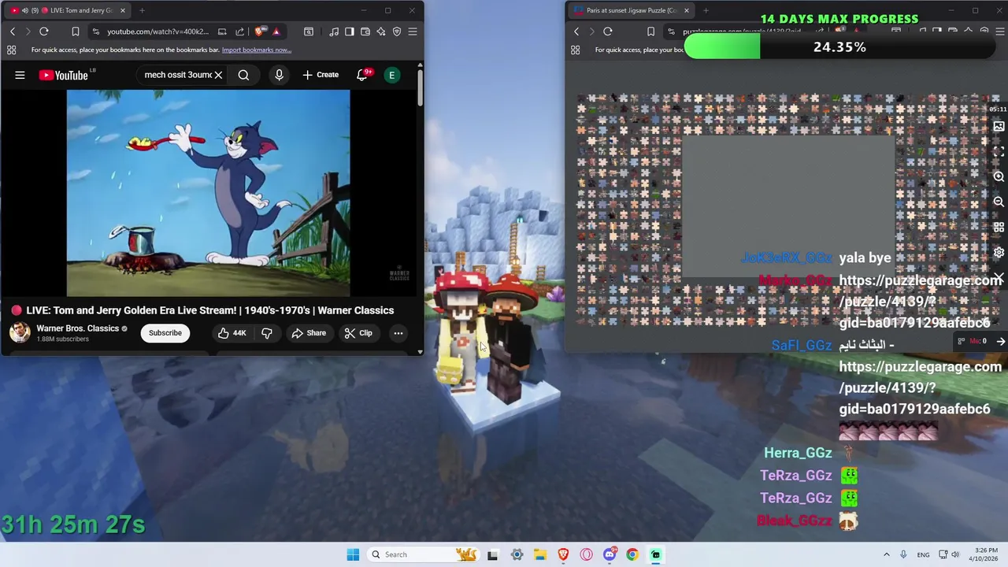Open Warner Bros. Classics channel avatar
The width and height of the screenshot is (1008, 567).
pos(20,332)
